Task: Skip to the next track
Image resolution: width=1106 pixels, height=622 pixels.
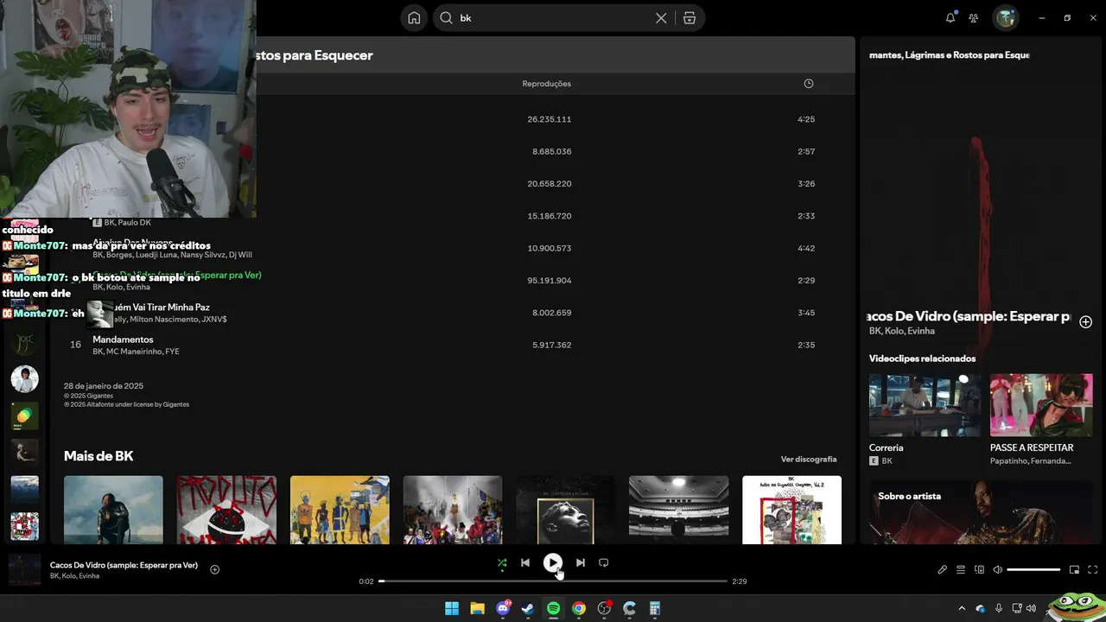Action: coord(581,563)
